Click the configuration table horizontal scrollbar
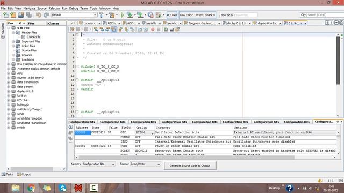Viewport: 344px width, 193px height. point(187,157)
